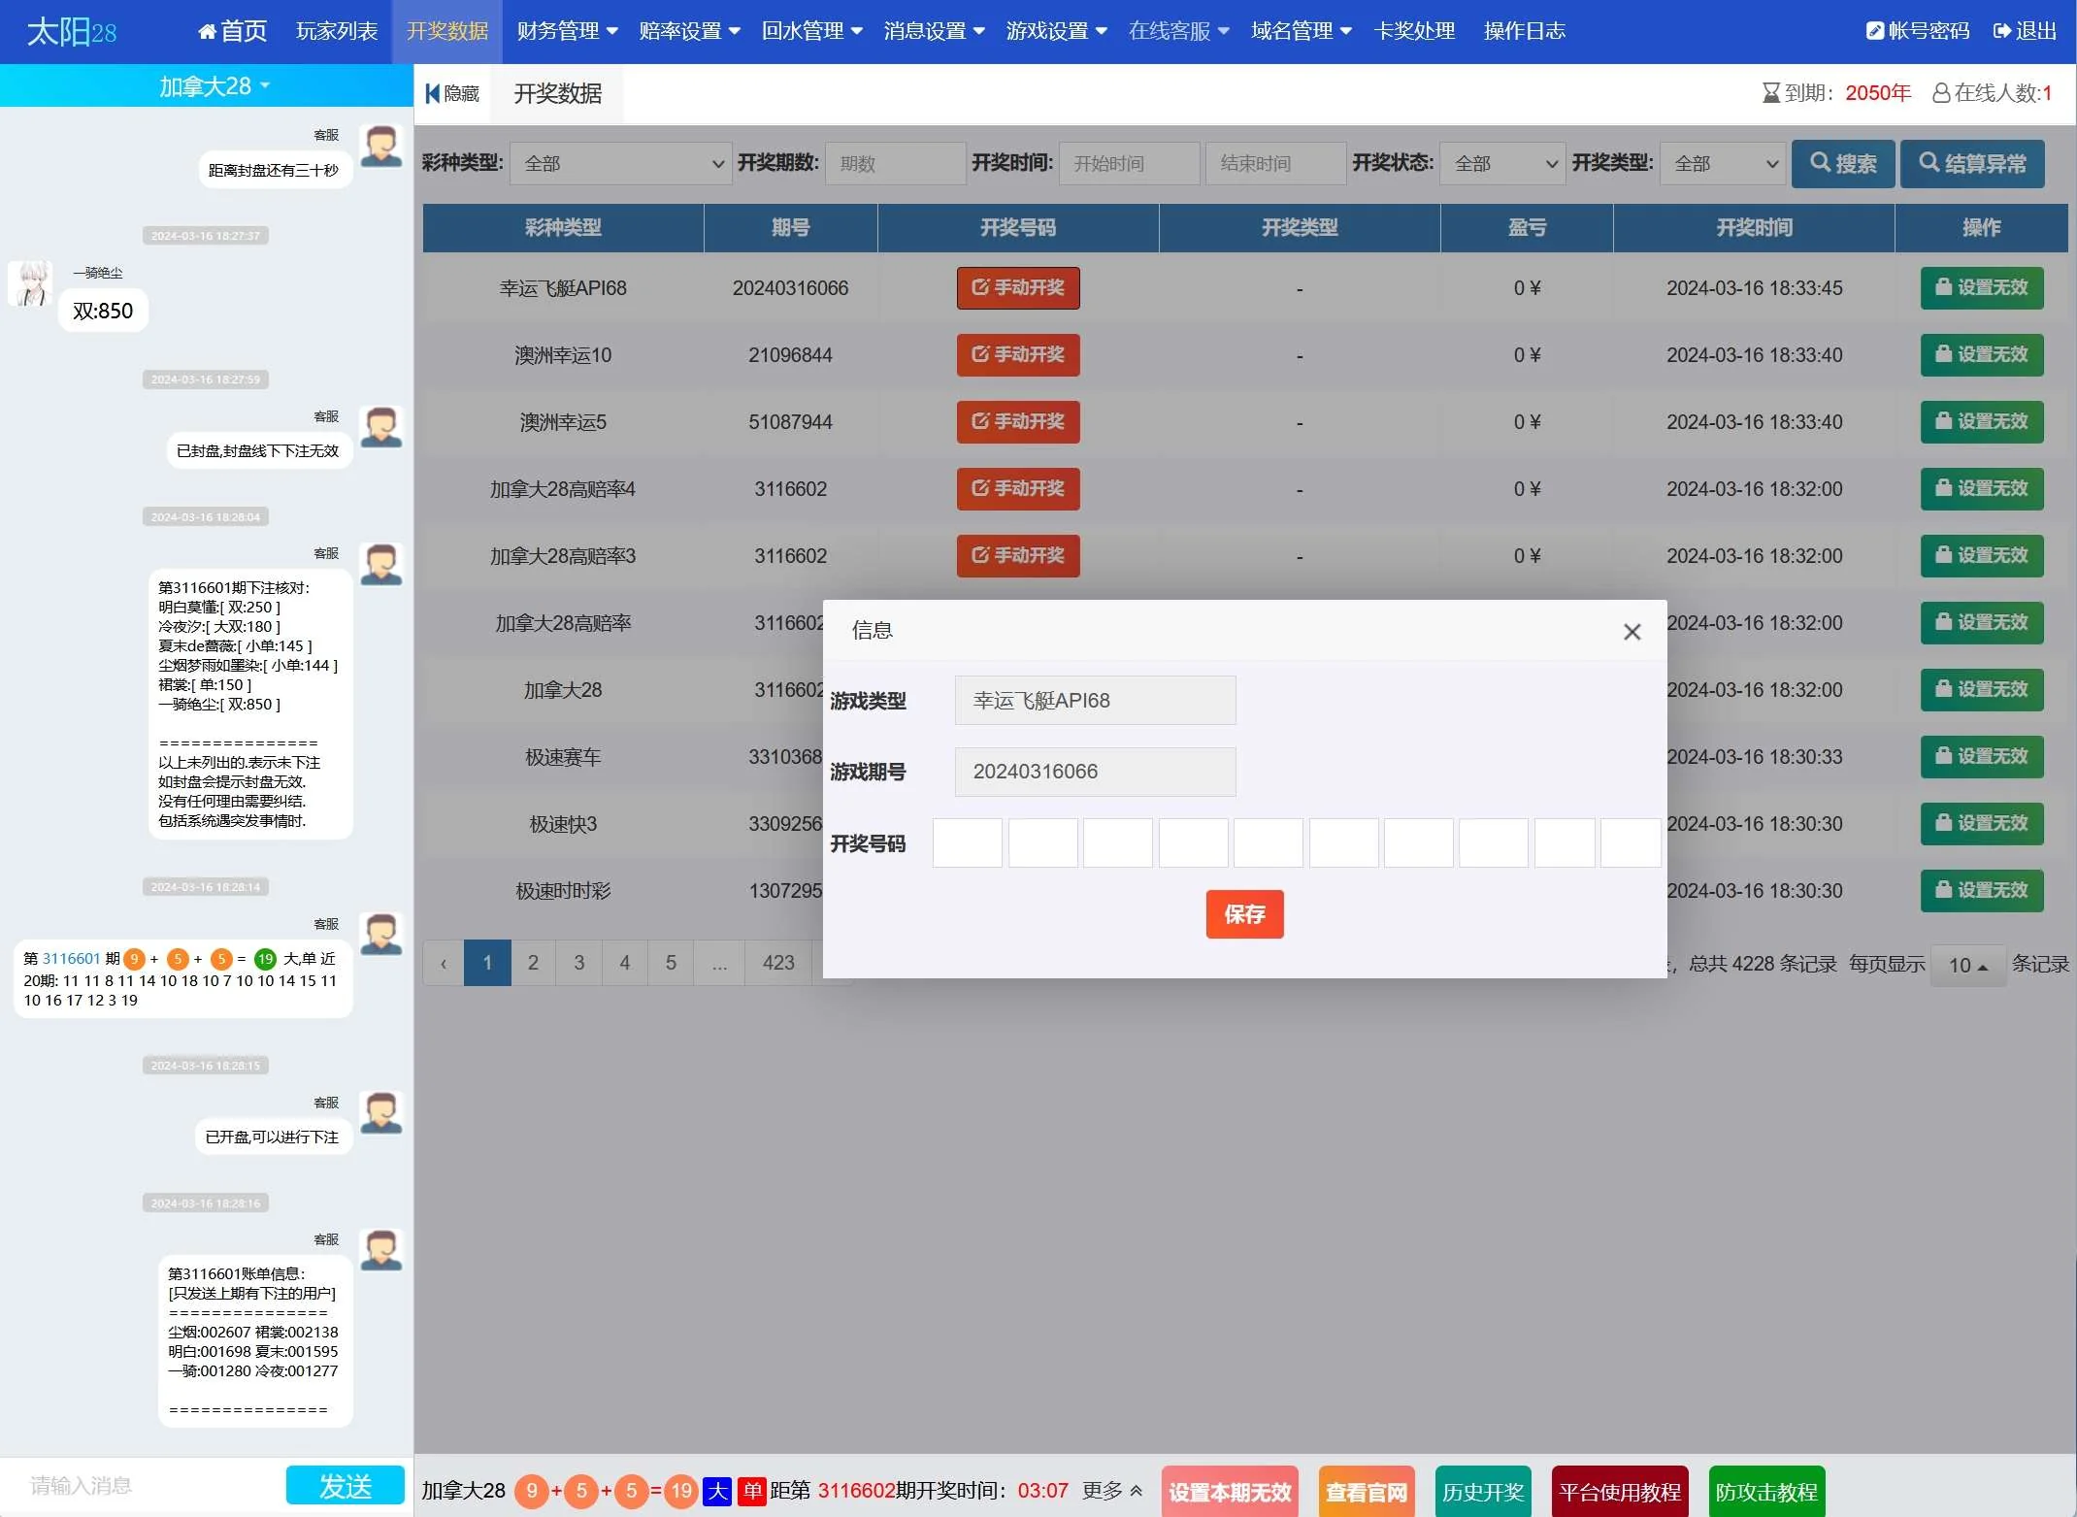Click the 结算异常 button
The width and height of the screenshot is (2077, 1517).
click(x=1972, y=163)
